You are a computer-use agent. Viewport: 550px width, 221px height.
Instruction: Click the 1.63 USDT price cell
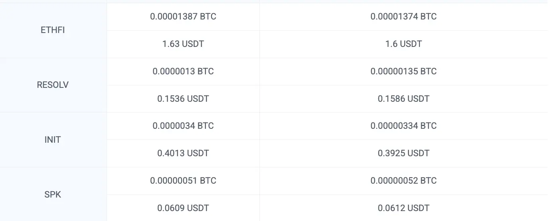click(x=183, y=44)
